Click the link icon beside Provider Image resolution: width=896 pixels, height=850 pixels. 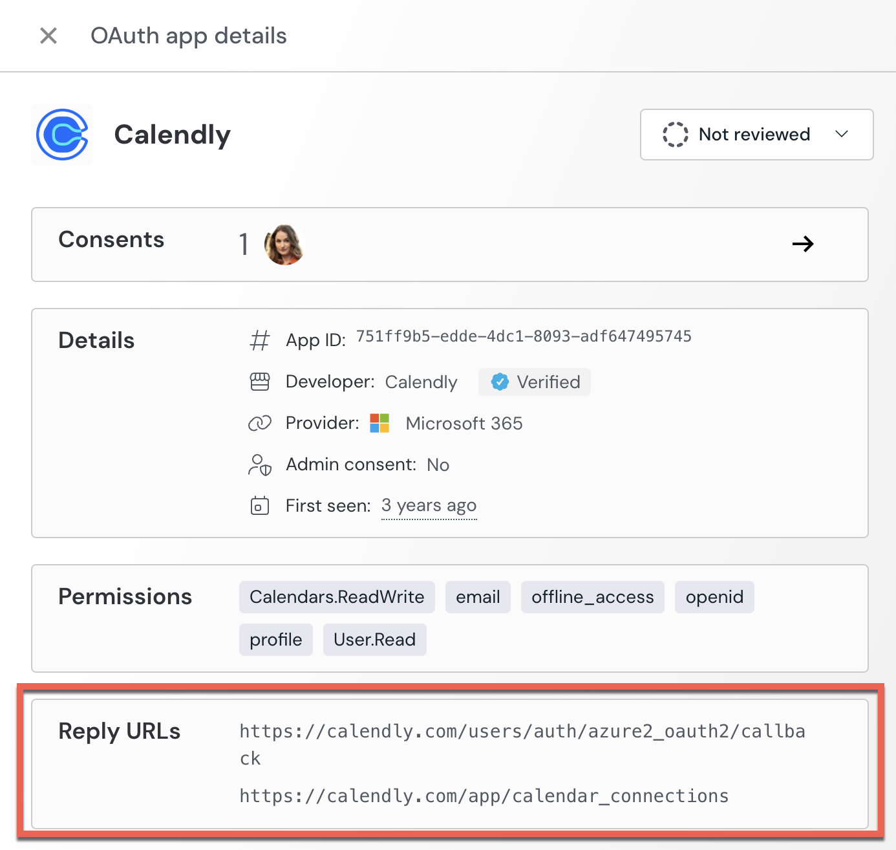[x=260, y=423]
